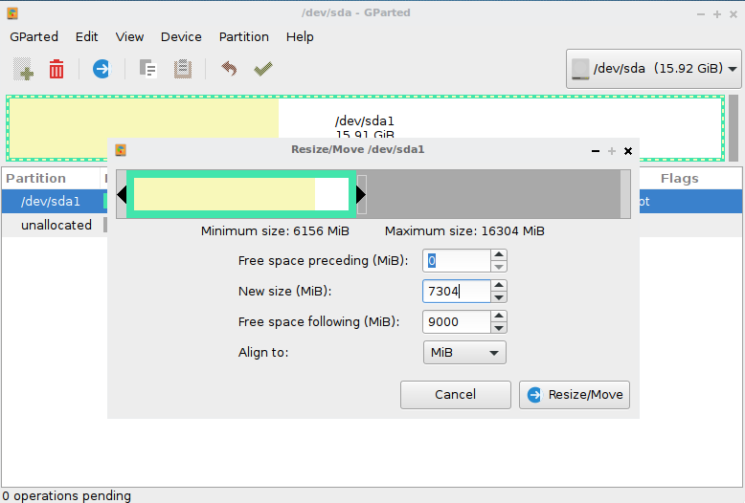The height and width of the screenshot is (503, 745).
Task: Click the yellow used-space area in resize bar
Action: click(224, 194)
